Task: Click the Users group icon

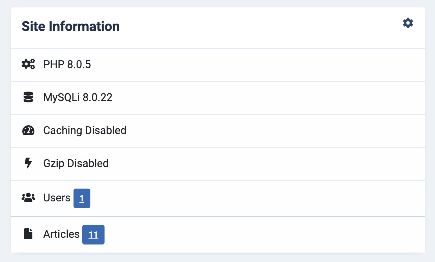Action: click(28, 197)
